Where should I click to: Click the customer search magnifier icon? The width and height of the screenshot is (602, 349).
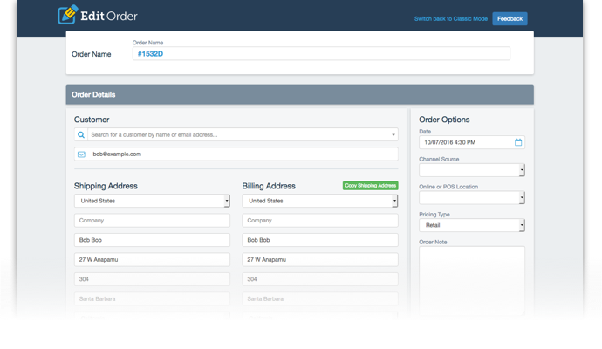coord(81,134)
